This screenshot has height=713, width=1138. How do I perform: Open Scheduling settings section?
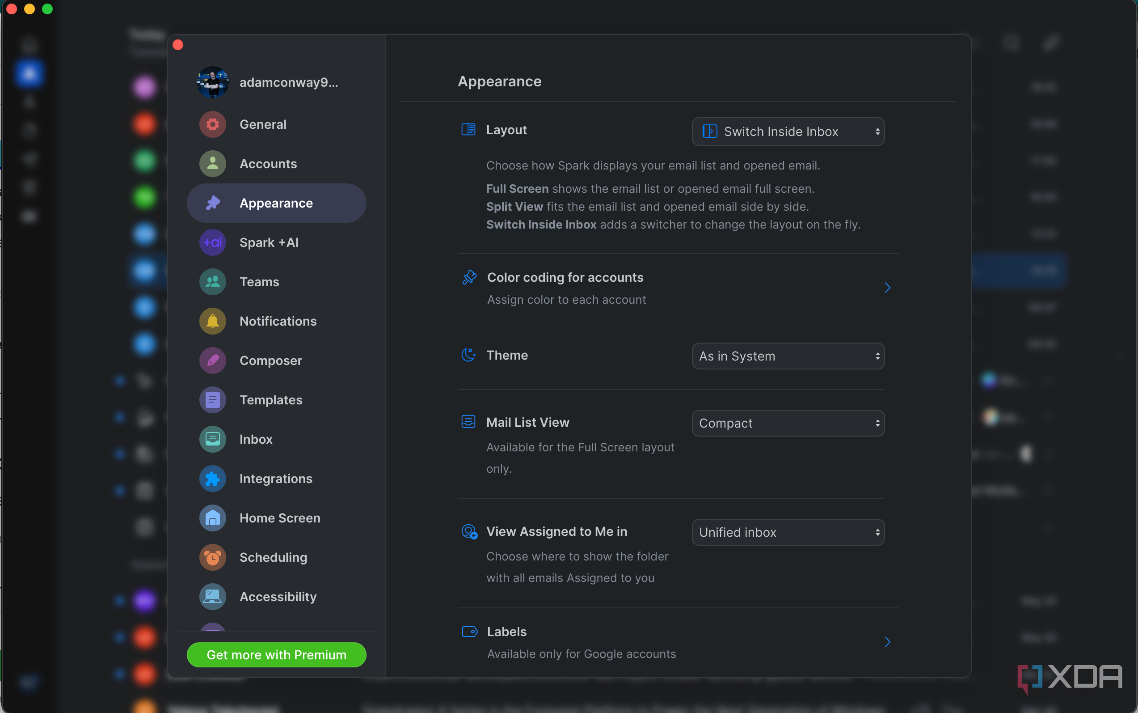pos(277,557)
